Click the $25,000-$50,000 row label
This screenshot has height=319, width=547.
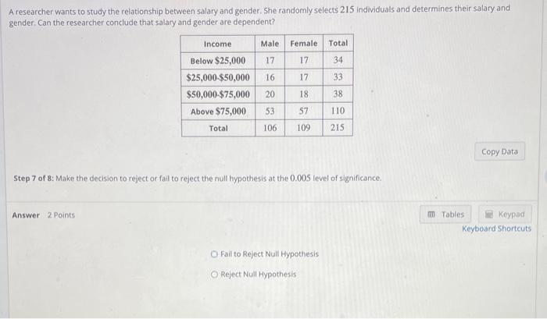(x=218, y=77)
